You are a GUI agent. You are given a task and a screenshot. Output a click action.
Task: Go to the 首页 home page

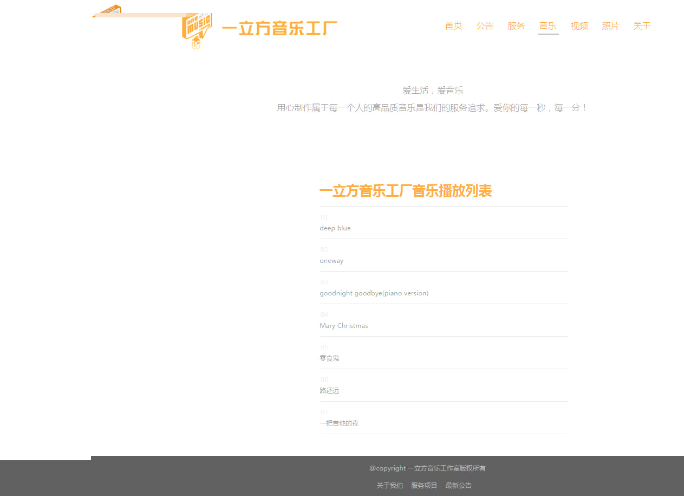453,26
